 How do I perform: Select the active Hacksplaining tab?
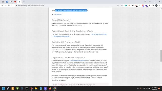pyautogui.click(x=19, y=2)
